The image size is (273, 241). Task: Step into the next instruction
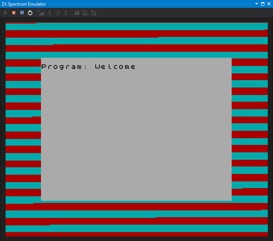[50, 13]
